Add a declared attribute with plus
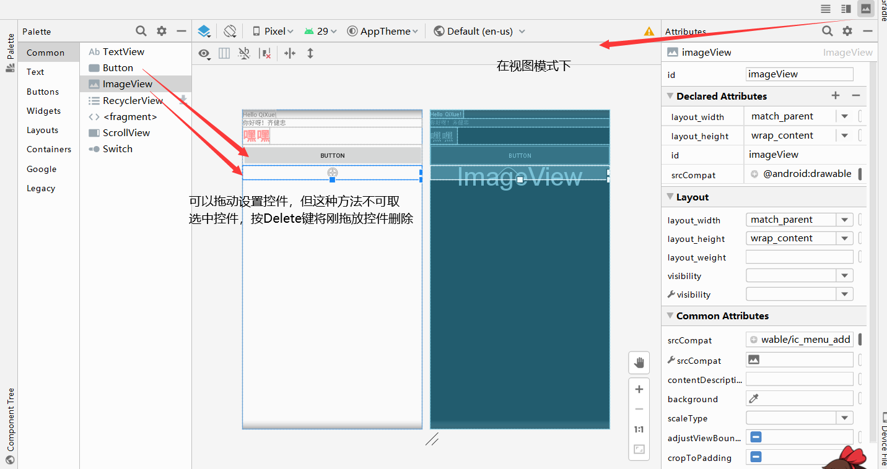Viewport: 887px width, 469px height. 836,95
